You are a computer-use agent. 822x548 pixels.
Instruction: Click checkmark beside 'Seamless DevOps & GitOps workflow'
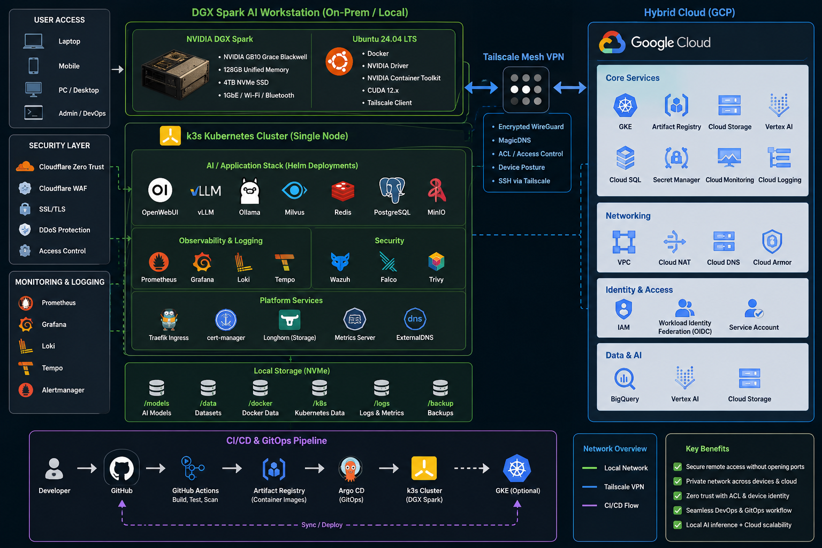click(x=678, y=510)
